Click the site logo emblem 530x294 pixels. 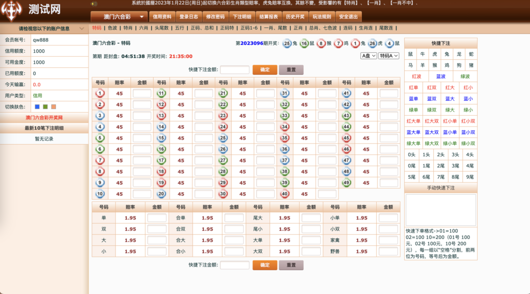[11, 10]
